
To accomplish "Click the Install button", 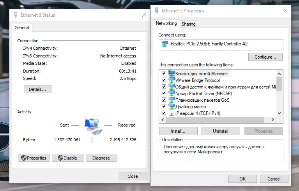I will (x=178, y=131).
